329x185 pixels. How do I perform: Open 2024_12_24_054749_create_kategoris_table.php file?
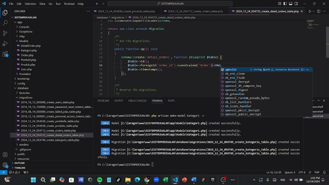point(50,140)
